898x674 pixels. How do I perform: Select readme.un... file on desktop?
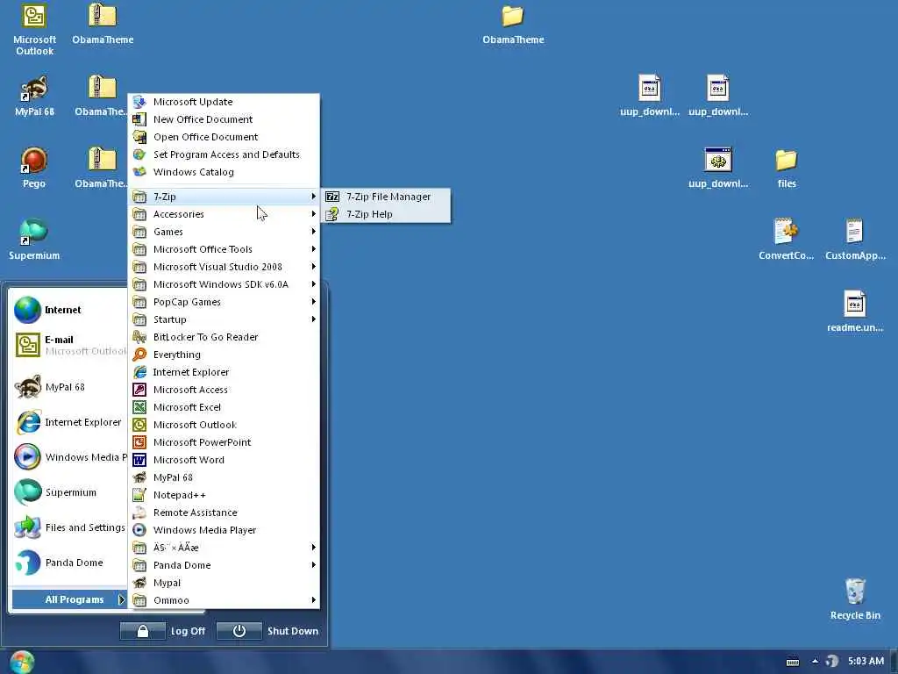click(855, 312)
